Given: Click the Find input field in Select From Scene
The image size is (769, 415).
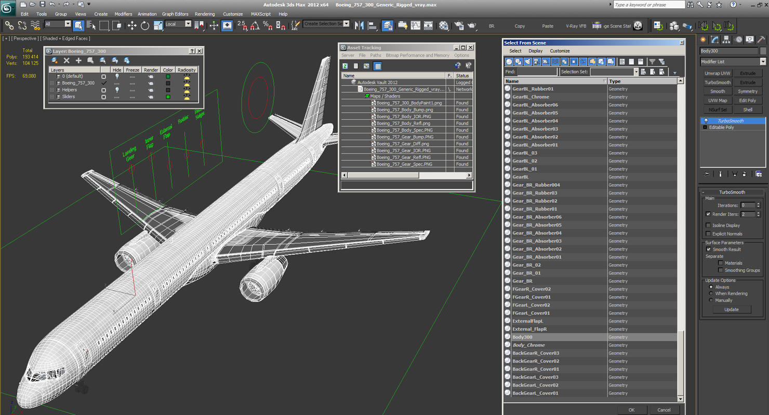Looking at the screenshot, I should point(537,72).
